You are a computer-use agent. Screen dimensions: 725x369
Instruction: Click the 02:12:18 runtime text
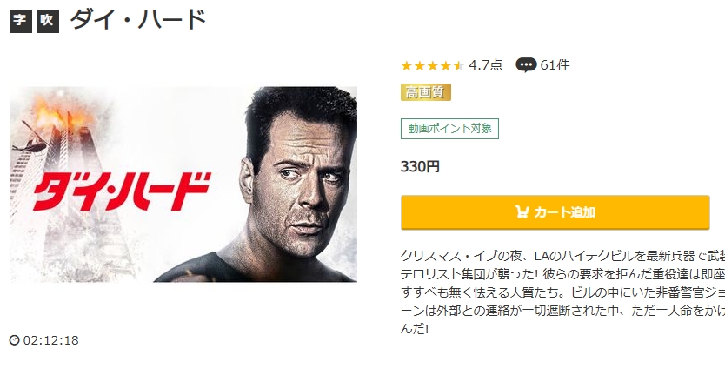51,340
